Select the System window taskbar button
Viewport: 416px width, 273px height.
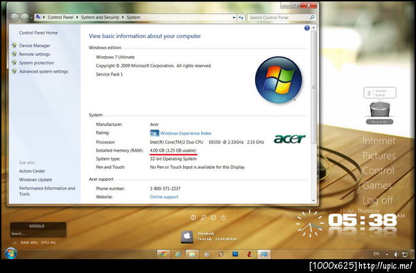(263, 254)
